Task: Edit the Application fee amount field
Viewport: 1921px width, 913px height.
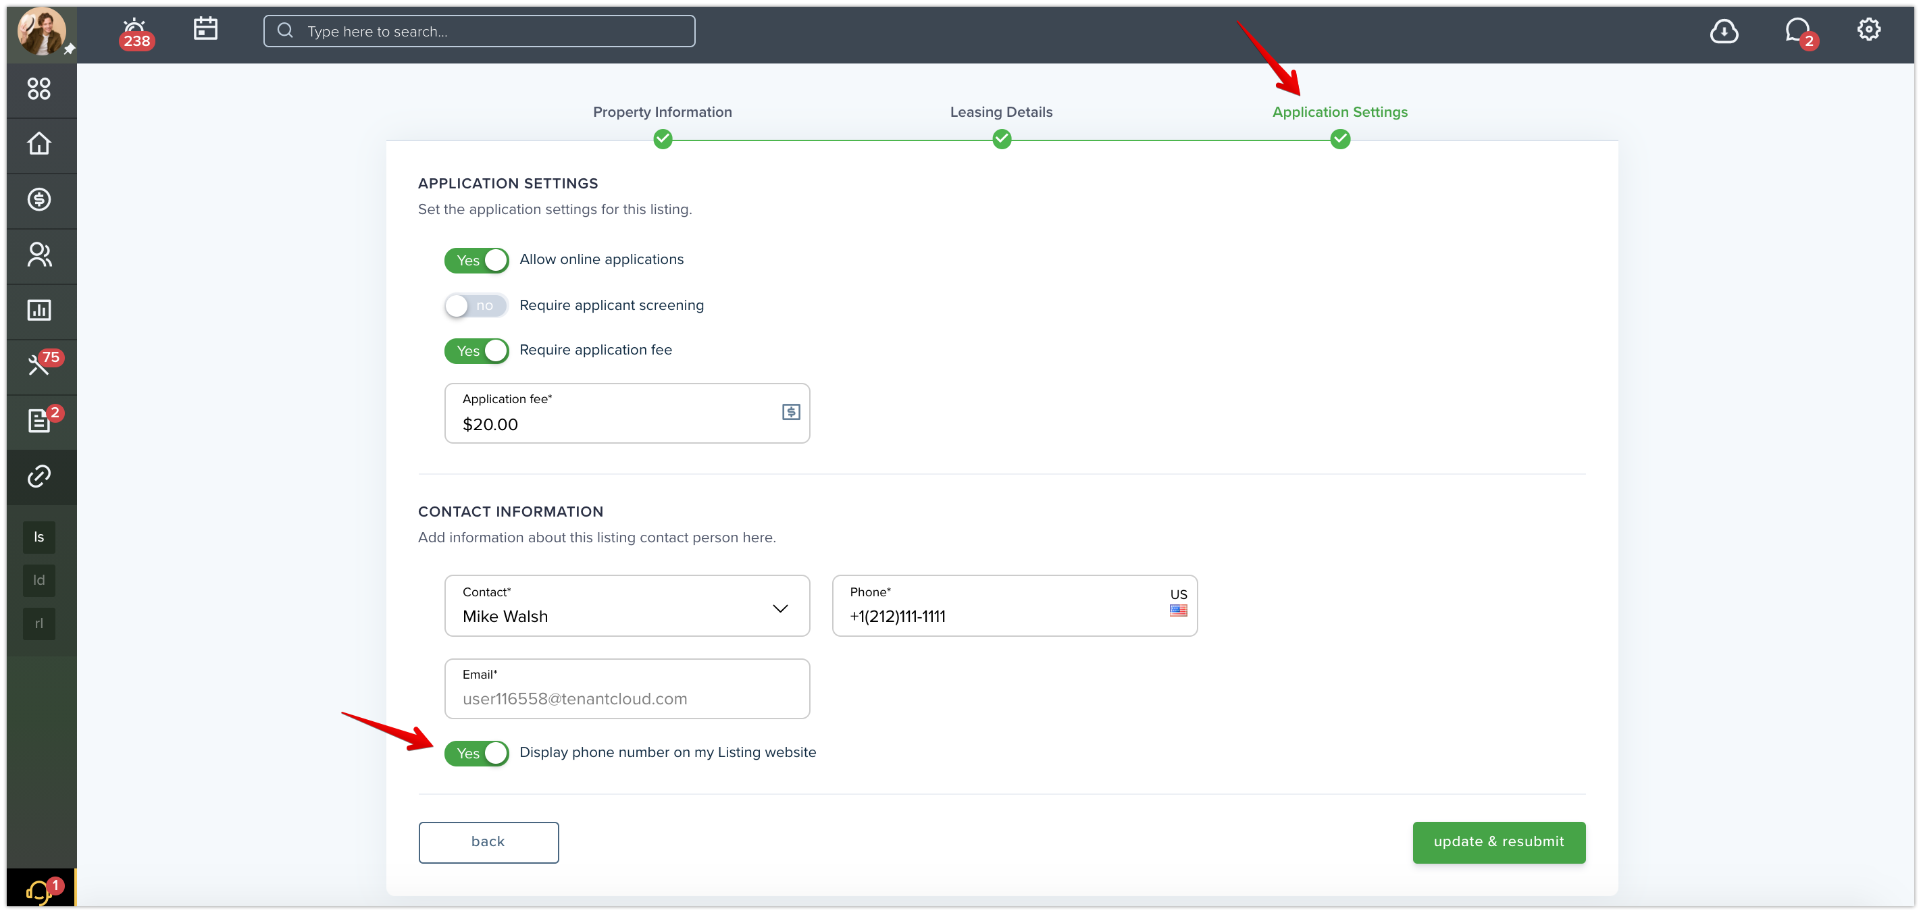Action: click(626, 414)
